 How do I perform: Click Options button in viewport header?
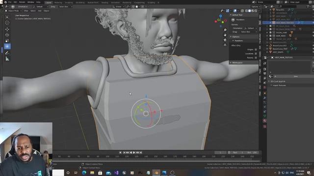(256, 6)
